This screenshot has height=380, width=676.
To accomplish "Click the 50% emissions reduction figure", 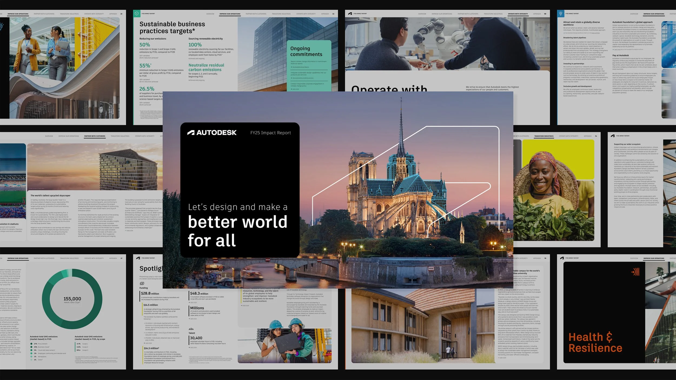I will coord(145,45).
